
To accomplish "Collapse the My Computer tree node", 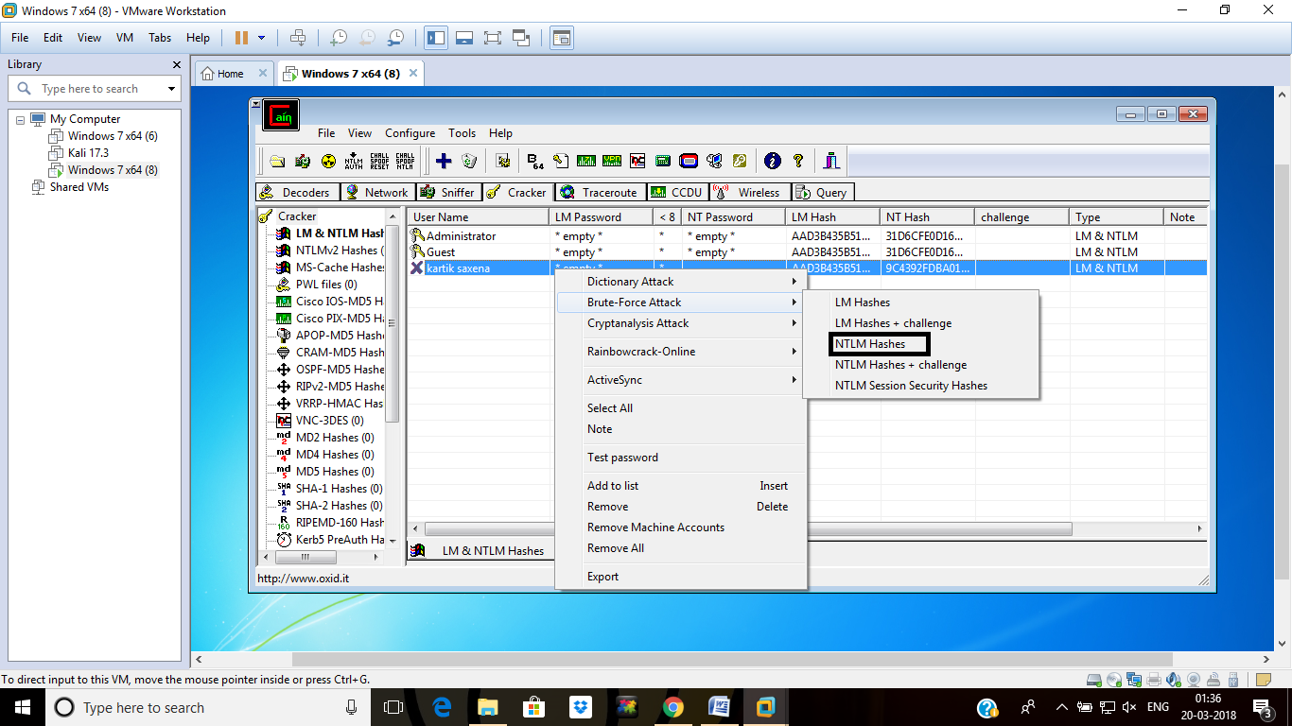I will pyautogui.click(x=22, y=119).
